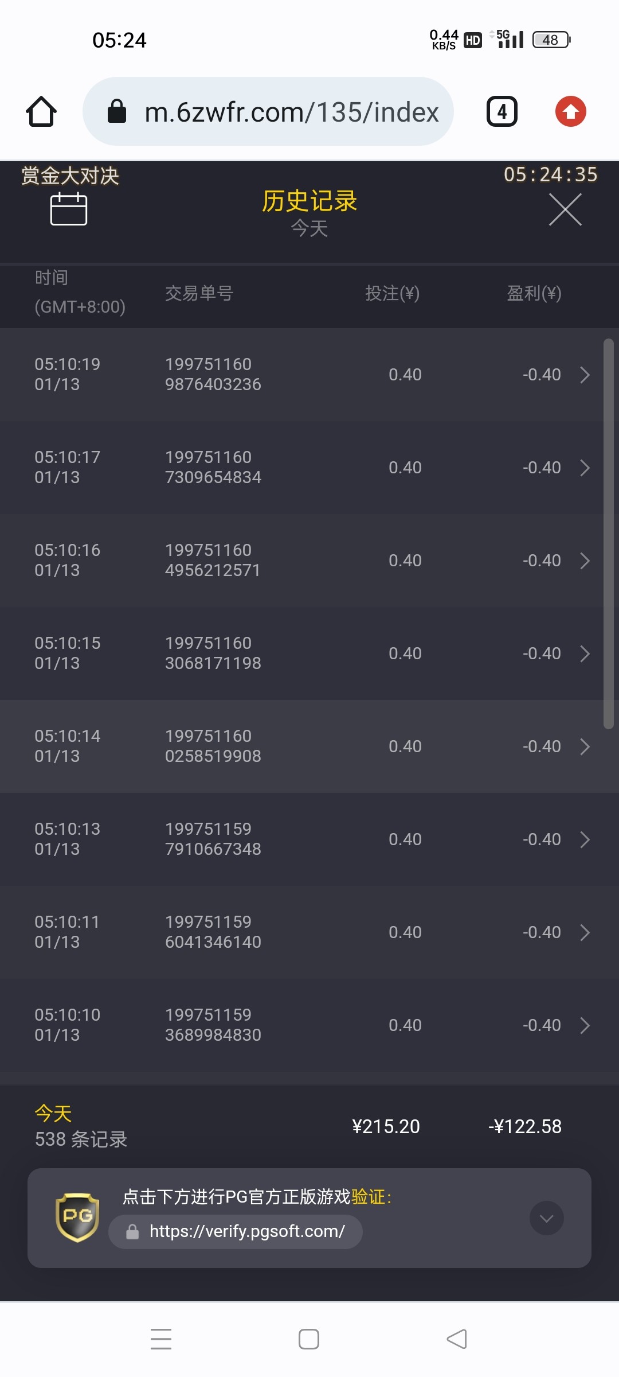Viewport: 619px width, 1377px height.
Task: Tap the PG shield logo
Action: [77, 1217]
